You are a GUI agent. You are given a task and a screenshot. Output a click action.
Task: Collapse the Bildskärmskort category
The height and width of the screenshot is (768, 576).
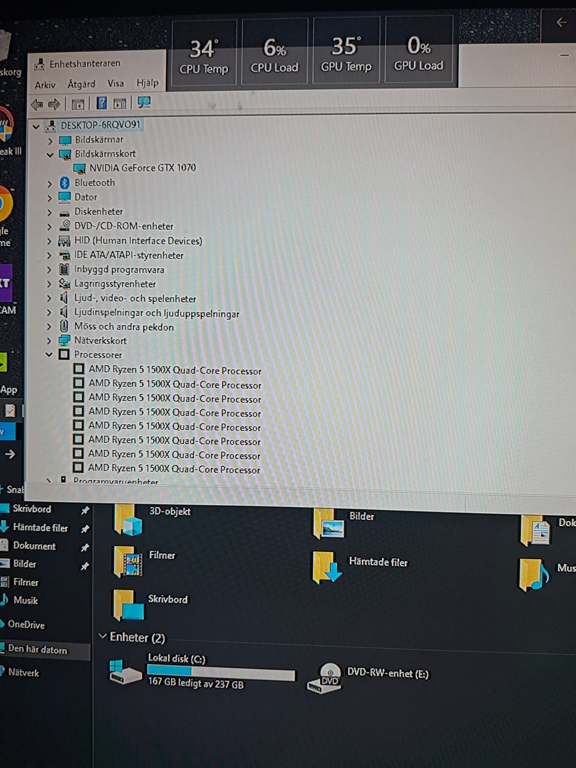(x=50, y=155)
